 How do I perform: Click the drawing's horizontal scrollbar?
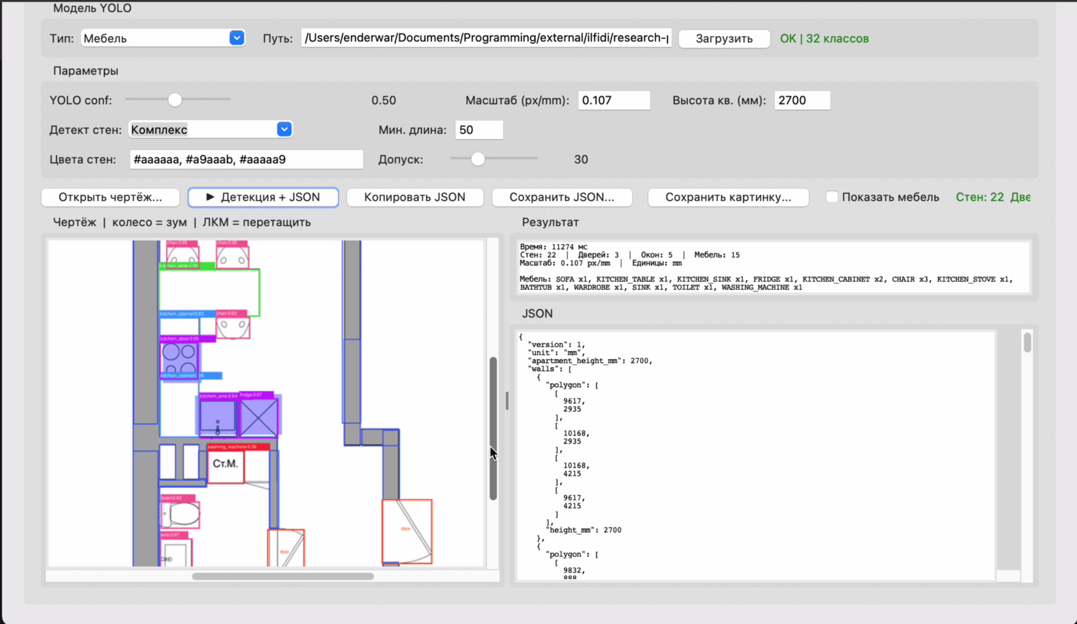pyautogui.click(x=283, y=576)
